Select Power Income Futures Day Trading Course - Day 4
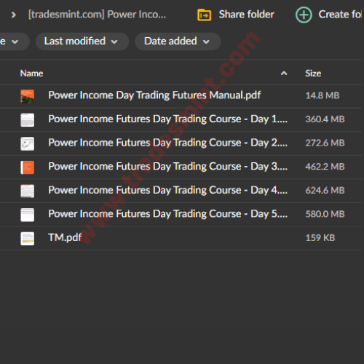 [x=167, y=190]
